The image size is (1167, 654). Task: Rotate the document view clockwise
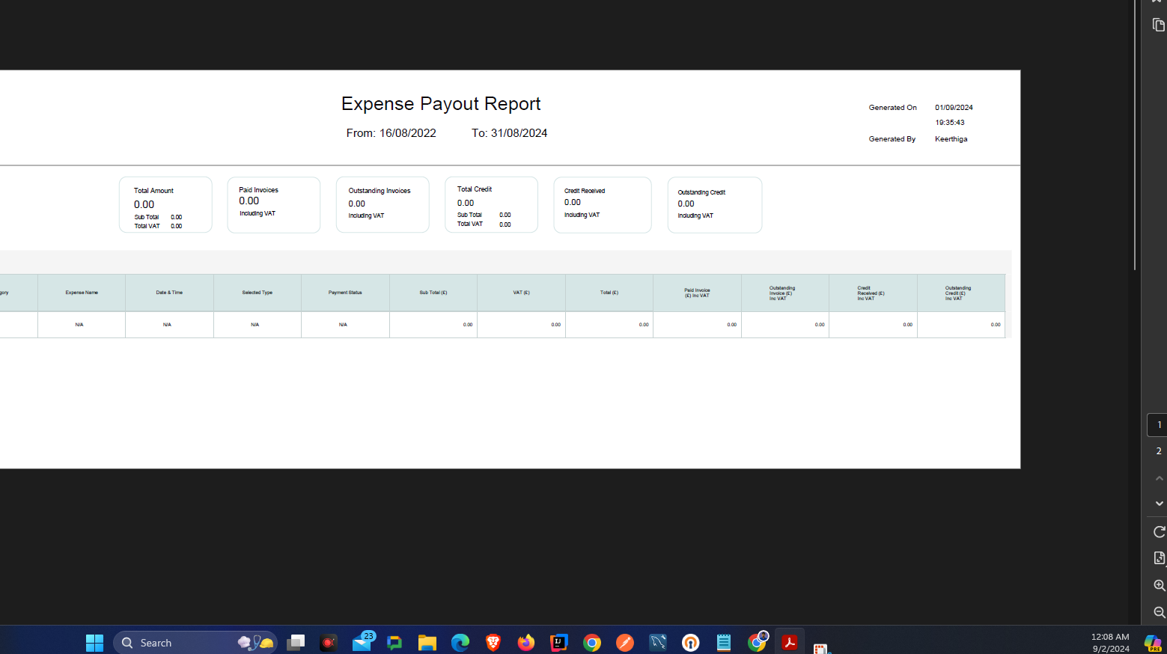coord(1159,532)
